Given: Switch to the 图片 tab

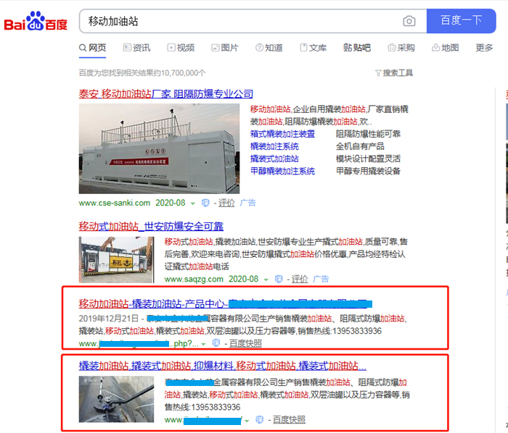Looking at the screenshot, I should [x=225, y=48].
